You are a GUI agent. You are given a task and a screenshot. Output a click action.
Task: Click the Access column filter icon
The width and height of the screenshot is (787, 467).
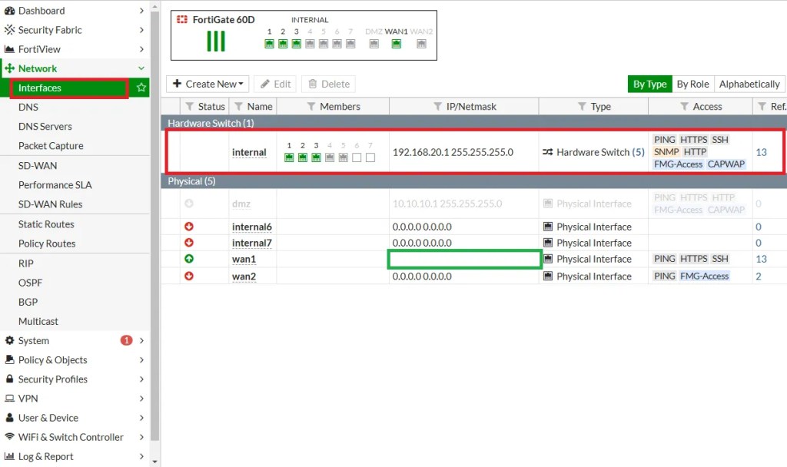(x=684, y=106)
